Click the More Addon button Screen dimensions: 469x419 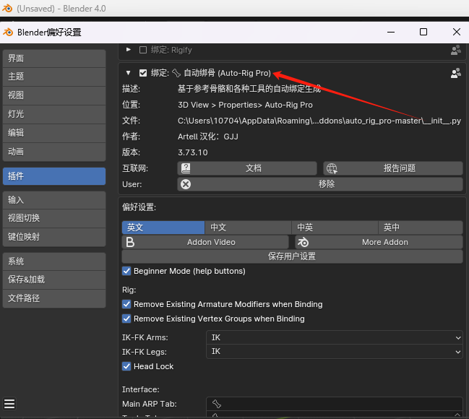click(379, 242)
